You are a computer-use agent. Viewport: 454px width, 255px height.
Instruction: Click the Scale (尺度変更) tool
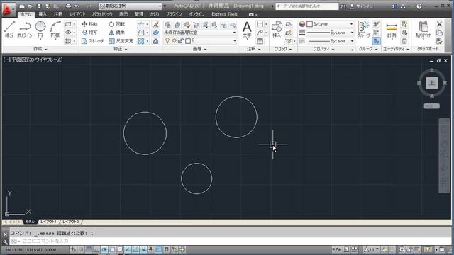coord(121,41)
